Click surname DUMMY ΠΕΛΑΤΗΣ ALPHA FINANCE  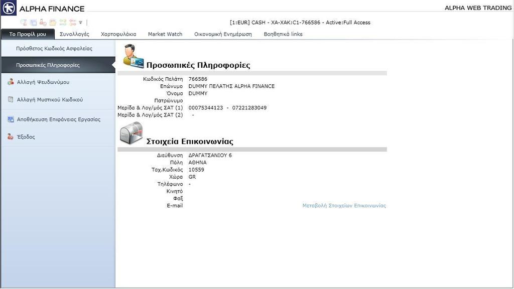(x=231, y=86)
